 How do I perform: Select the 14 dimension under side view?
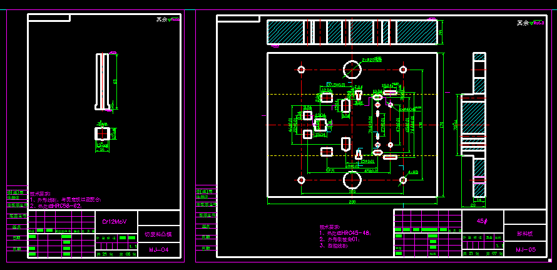(x=479, y=200)
